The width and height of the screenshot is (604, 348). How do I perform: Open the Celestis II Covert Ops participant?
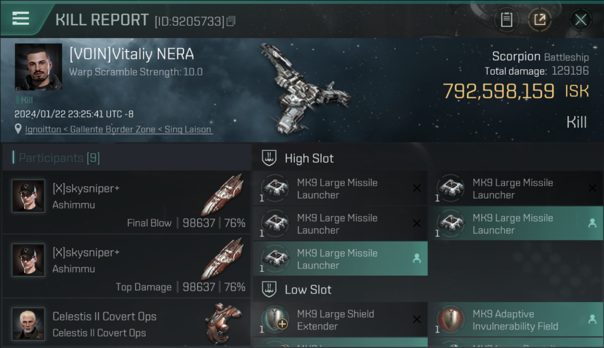[x=126, y=324]
